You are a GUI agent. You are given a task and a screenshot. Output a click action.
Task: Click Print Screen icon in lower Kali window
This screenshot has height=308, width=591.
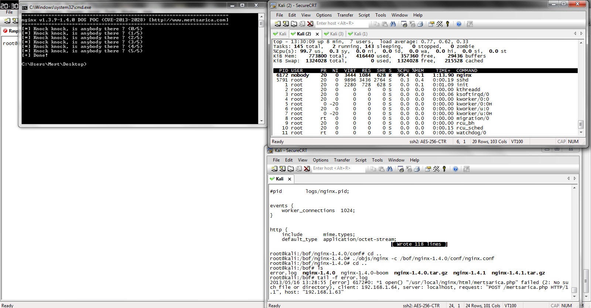click(x=401, y=169)
